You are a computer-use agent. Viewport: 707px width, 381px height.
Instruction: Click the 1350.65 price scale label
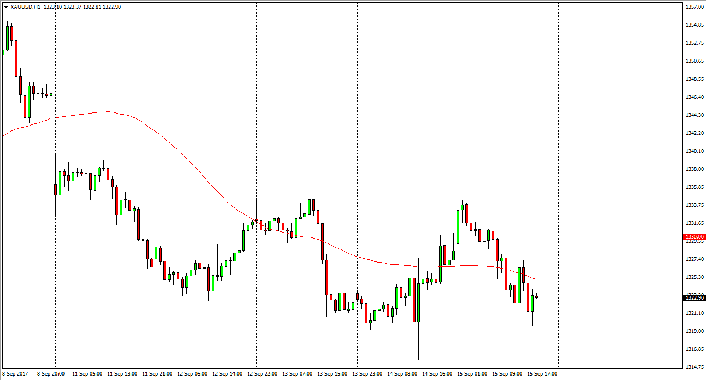(x=694, y=61)
